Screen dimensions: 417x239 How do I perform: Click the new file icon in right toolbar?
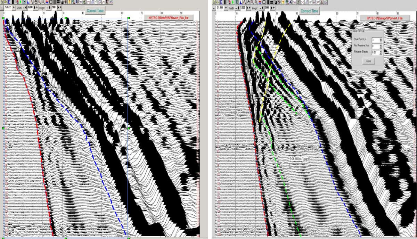(213, 2)
